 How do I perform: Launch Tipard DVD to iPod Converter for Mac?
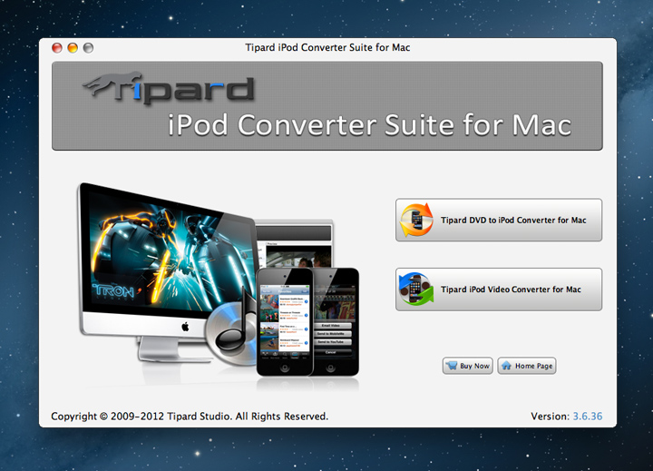pos(499,220)
